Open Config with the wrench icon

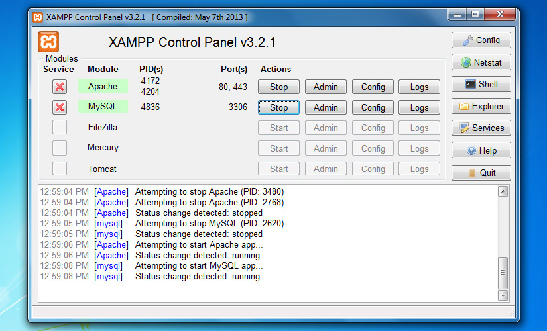pos(481,40)
